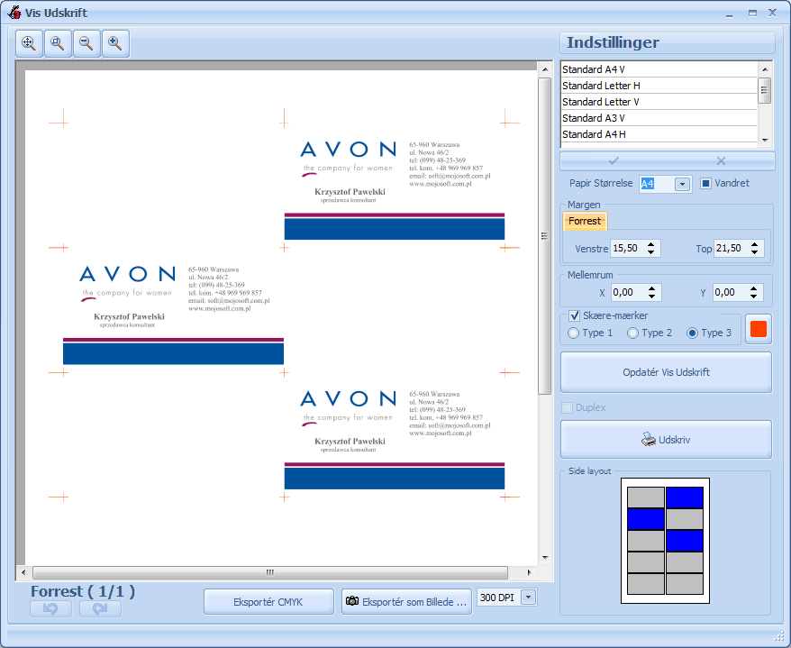The image size is (791, 648).
Task: Click the bottom-left grey cell in Side layout
Action: [x=646, y=584]
